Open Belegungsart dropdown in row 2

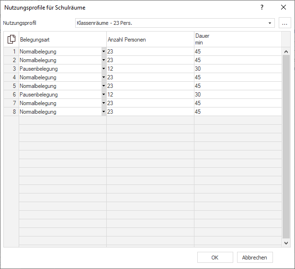click(103, 60)
